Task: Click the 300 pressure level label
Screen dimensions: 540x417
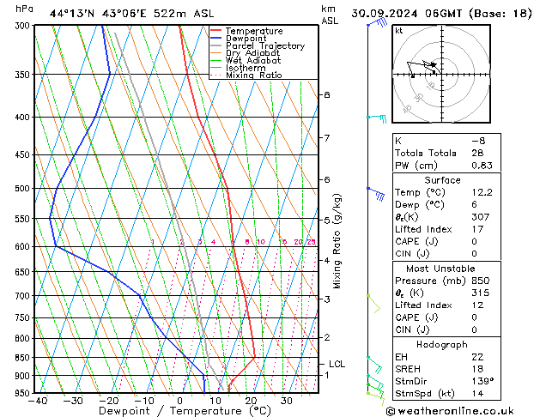Action: click(x=24, y=26)
